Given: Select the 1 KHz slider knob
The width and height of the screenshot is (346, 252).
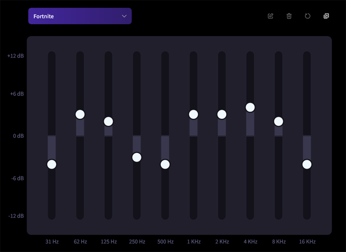Looking at the screenshot, I should (x=193, y=114).
